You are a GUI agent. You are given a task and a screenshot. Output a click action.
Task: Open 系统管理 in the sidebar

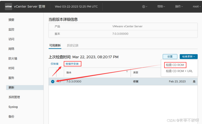pos(14,97)
